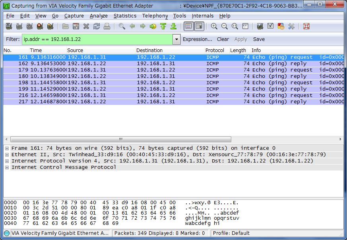Image resolution: width=347 pixels, height=240 pixels.
Task: Open the Internals menu
Action: pyautogui.click(x=202, y=16)
